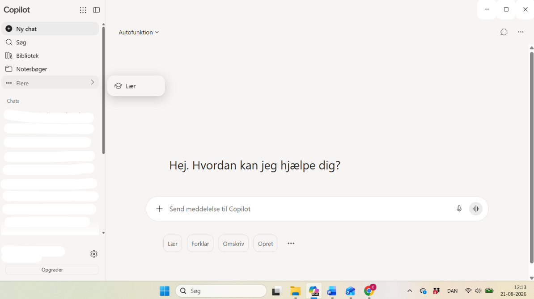Viewport: 534px width, 299px height.
Task: Click the battery tray icon
Action: (x=489, y=291)
